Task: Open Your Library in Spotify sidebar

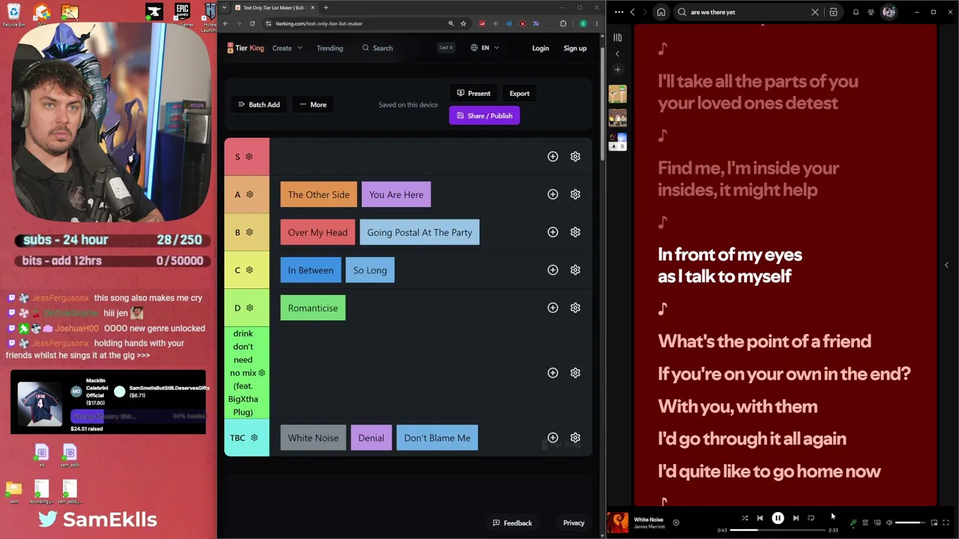Action: pos(617,37)
